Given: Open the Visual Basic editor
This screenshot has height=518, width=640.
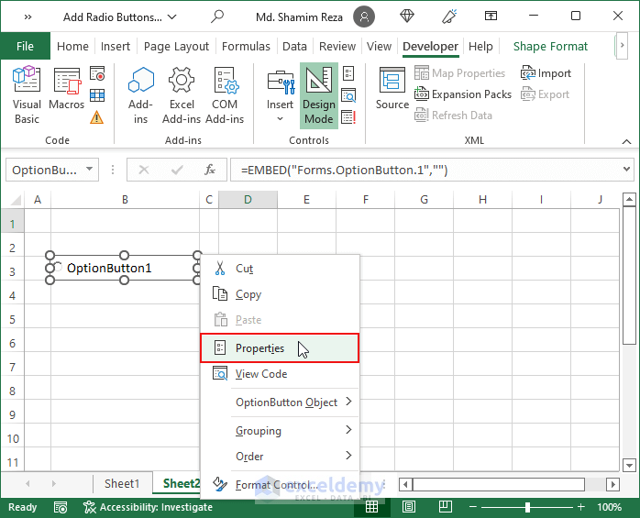Looking at the screenshot, I should coord(27,95).
